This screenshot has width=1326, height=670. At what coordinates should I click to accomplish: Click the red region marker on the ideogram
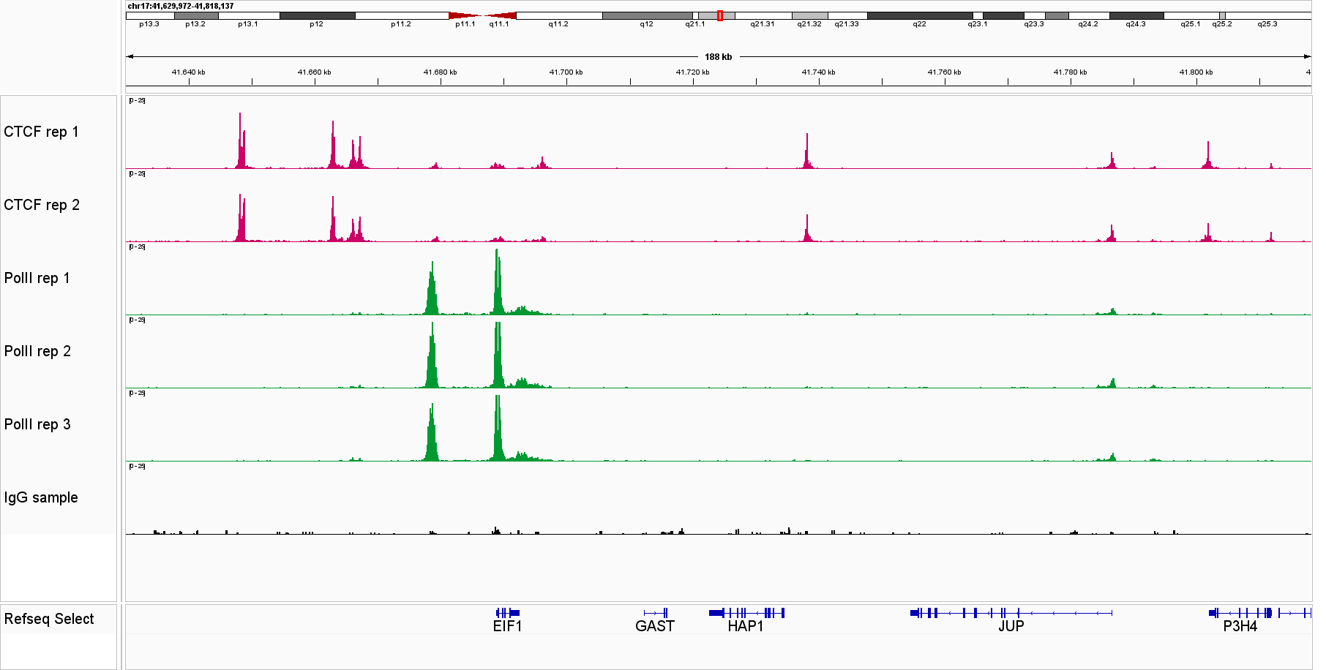(720, 15)
